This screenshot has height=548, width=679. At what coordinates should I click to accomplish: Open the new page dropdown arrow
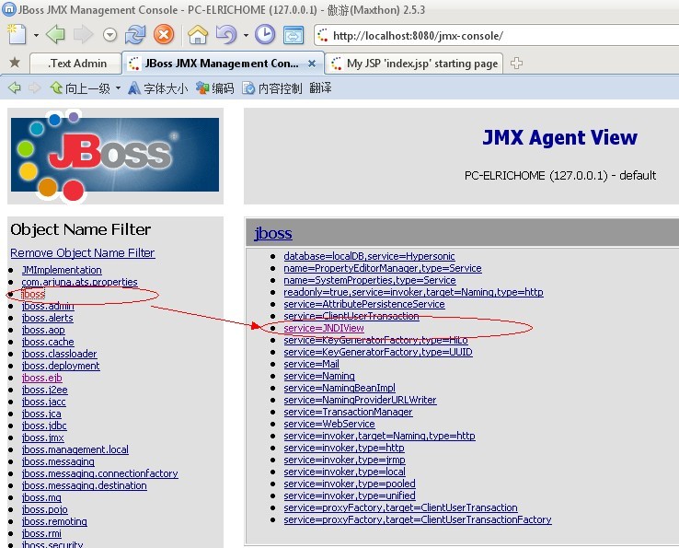[x=37, y=35]
